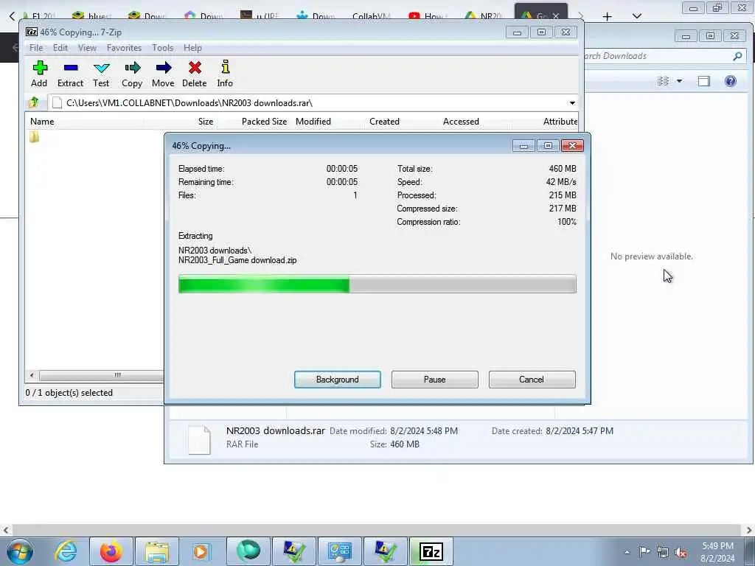Sort by the Size column header
755x566 pixels.
[206, 122]
